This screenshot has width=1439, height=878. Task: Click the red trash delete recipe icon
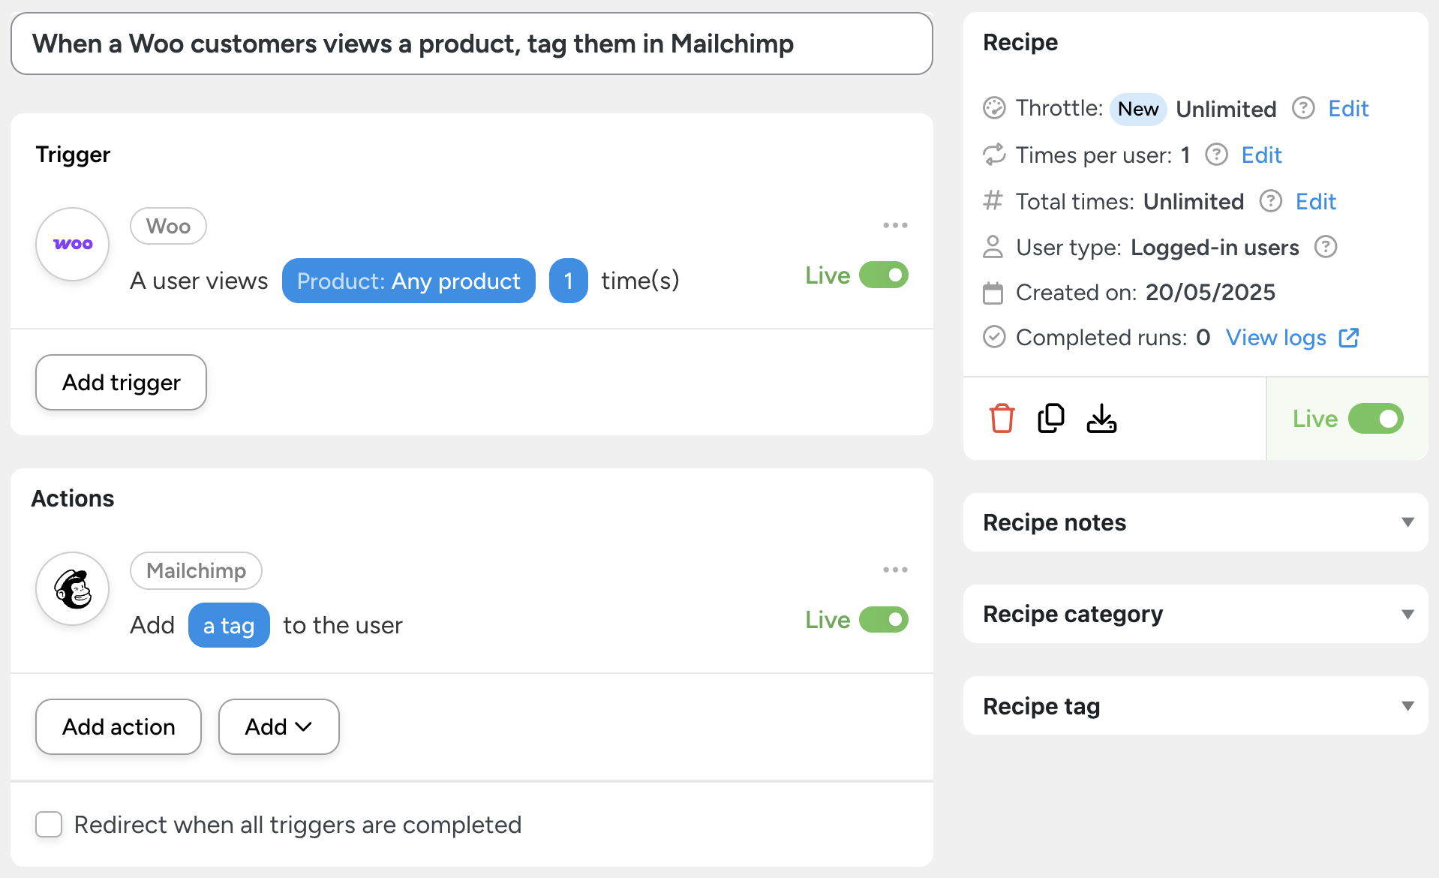[x=1002, y=419]
